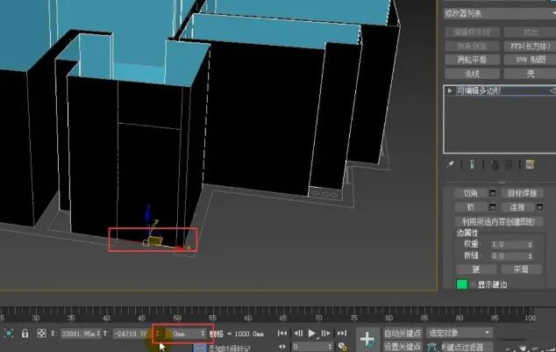
Task: Click frame 75 on the timeline ruler
Action: point(354,317)
